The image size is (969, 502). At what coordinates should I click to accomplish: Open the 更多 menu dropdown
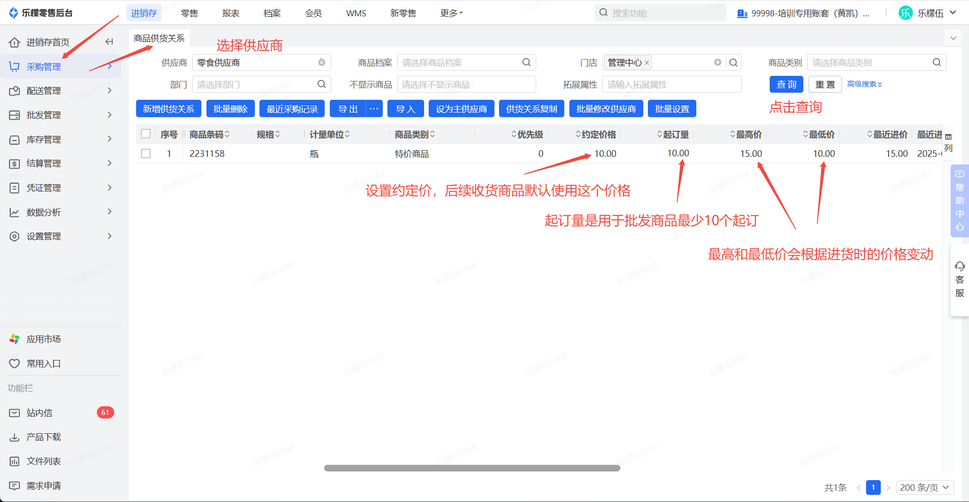coord(451,13)
